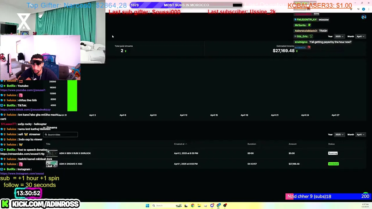Open the upper Year 2025 dropdown

point(339,37)
